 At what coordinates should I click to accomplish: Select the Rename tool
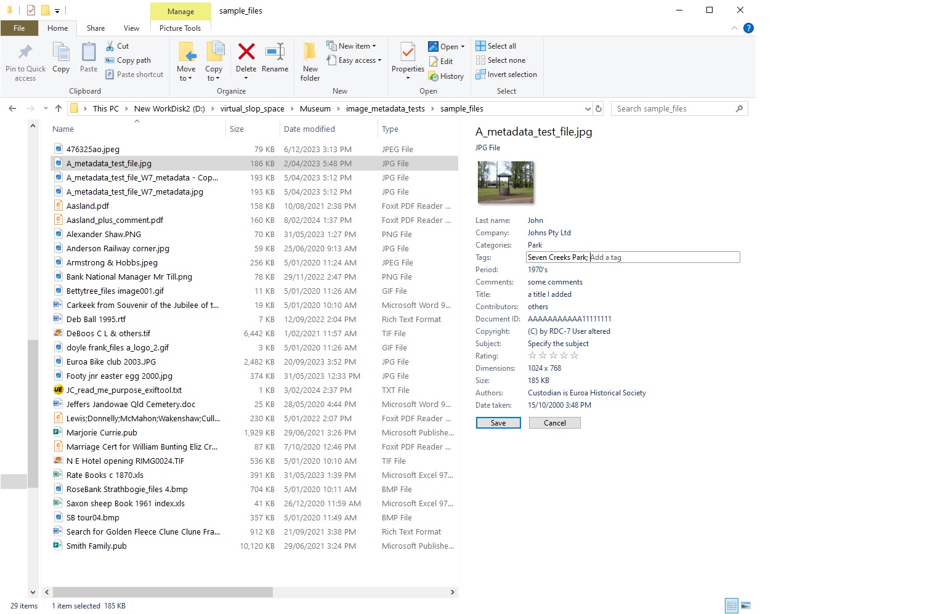coord(275,59)
